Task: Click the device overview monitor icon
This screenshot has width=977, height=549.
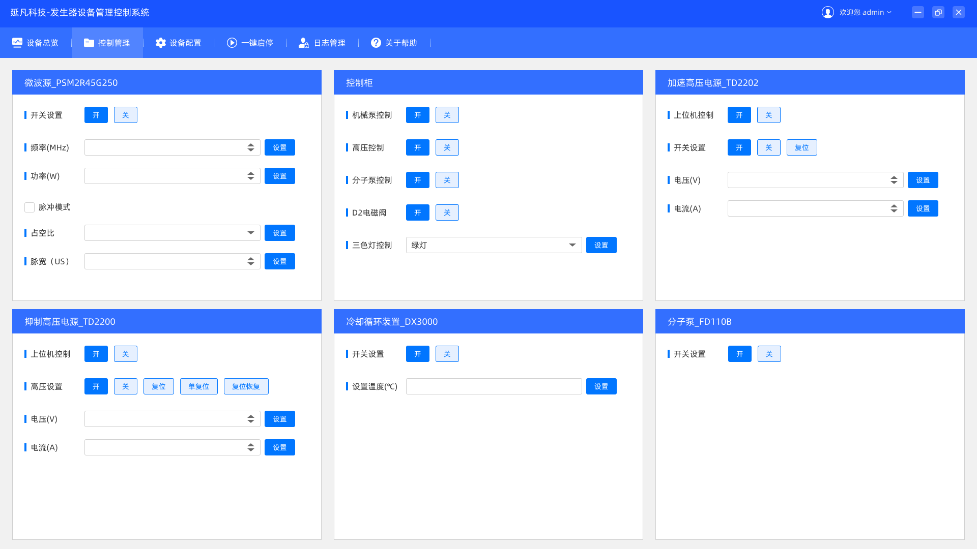Action: click(x=17, y=43)
